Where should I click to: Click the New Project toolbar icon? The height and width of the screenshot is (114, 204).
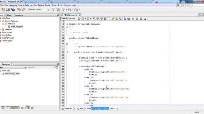3,10
